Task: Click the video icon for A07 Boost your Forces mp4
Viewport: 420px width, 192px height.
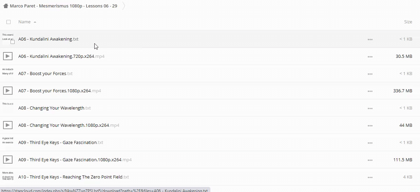Action: 7,91
